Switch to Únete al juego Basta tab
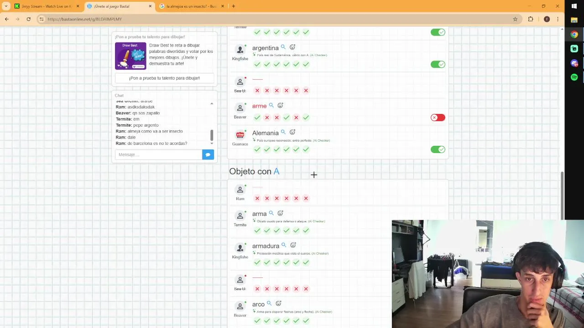Screen dimensions: 584x328 tap(119, 6)
